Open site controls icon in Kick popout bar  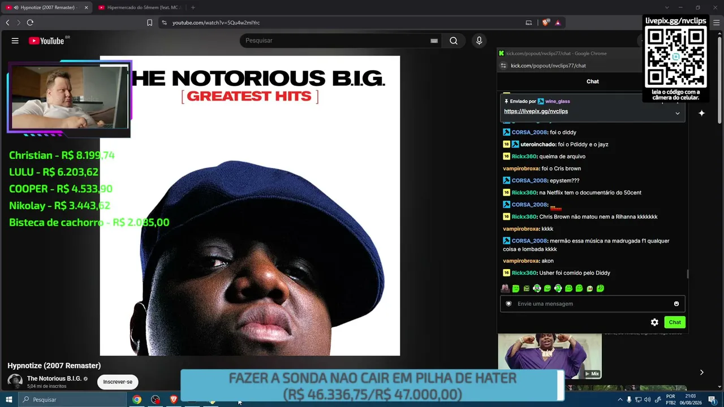[503, 66]
